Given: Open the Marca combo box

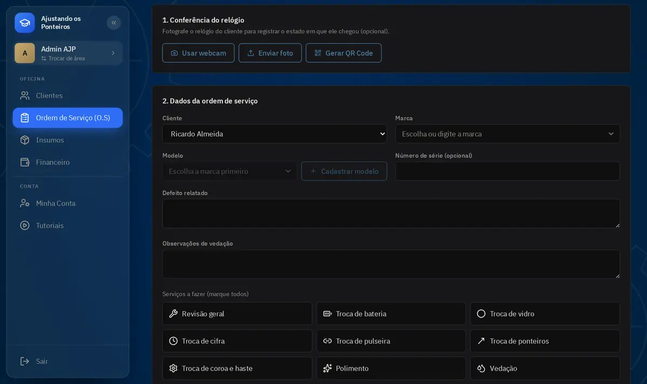Looking at the screenshot, I should pyautogui.click(x=507, y=134).
